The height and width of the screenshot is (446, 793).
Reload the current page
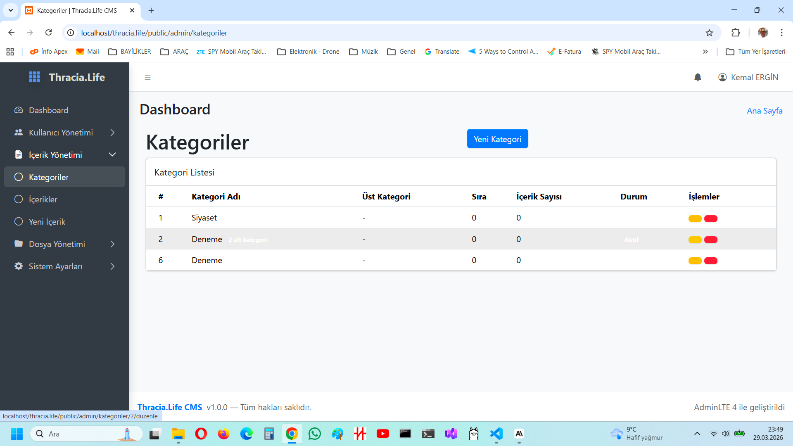click(x=49, y=33)
